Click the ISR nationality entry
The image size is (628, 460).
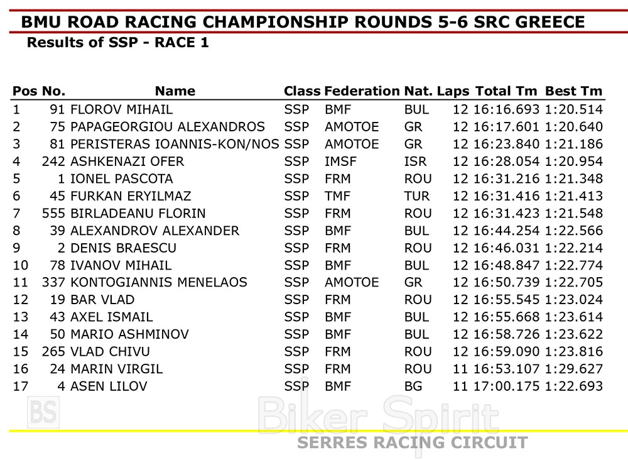(415, 162)
